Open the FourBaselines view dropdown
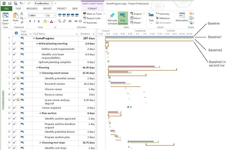 point(52,3)
